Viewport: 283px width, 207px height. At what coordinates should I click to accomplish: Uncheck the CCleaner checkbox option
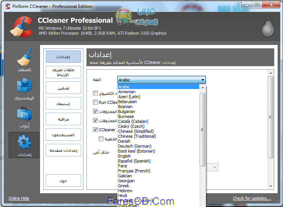pyautogui.click(x=95, y=129)
